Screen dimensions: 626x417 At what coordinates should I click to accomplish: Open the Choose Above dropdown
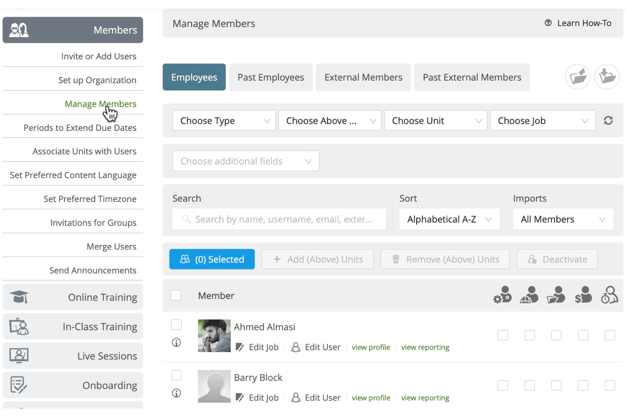pos(330,121)
